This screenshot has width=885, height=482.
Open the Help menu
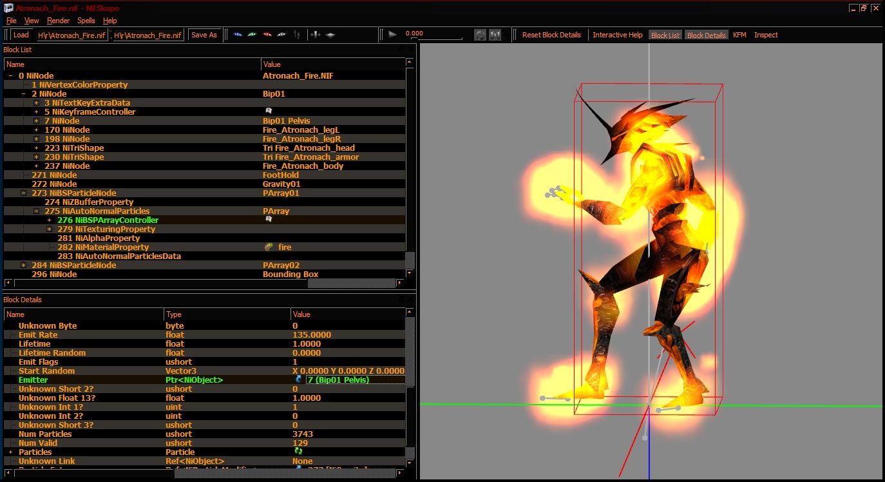tap(110, 21)
